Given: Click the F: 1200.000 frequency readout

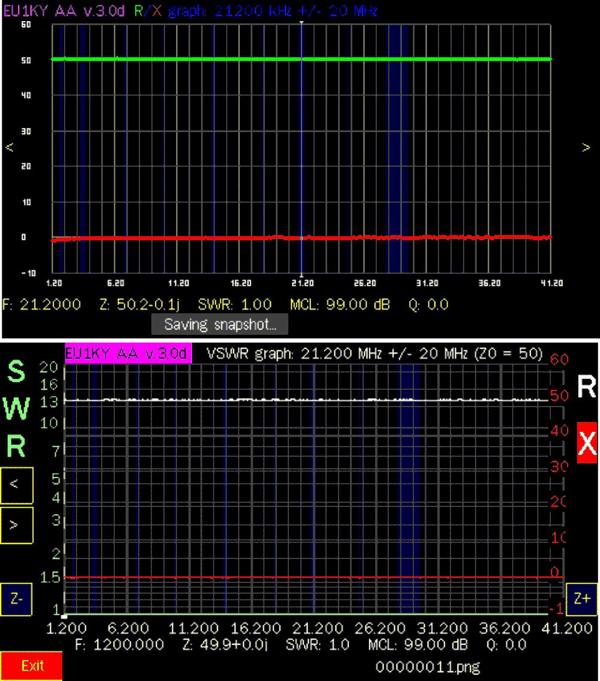Looking at the screenshot, I should tap(120, 645).
